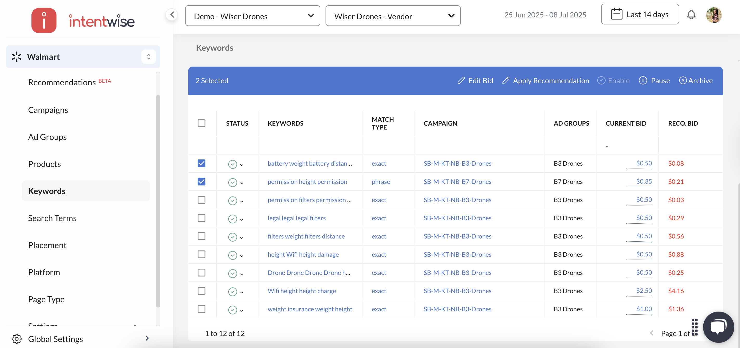This screenshot has width=740, height=348.
Task: Open Products in sidebar
Action: [x=44, y=164]
